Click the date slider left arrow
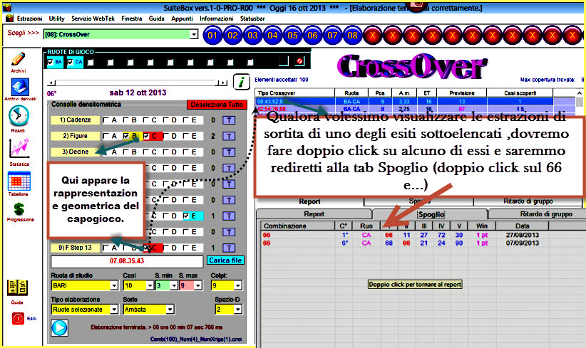The height and width of the screenshot is (348, 586). pos(52,83)
